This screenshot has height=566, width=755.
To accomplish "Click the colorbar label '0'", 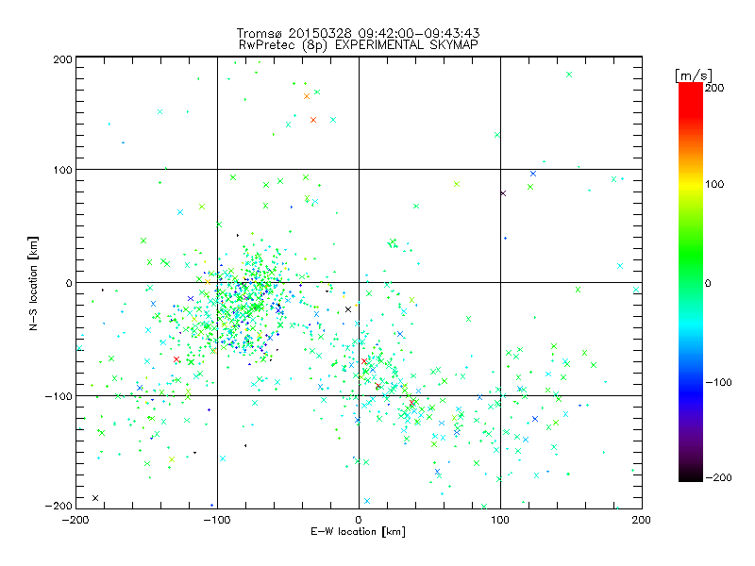I will coord(708,283).
